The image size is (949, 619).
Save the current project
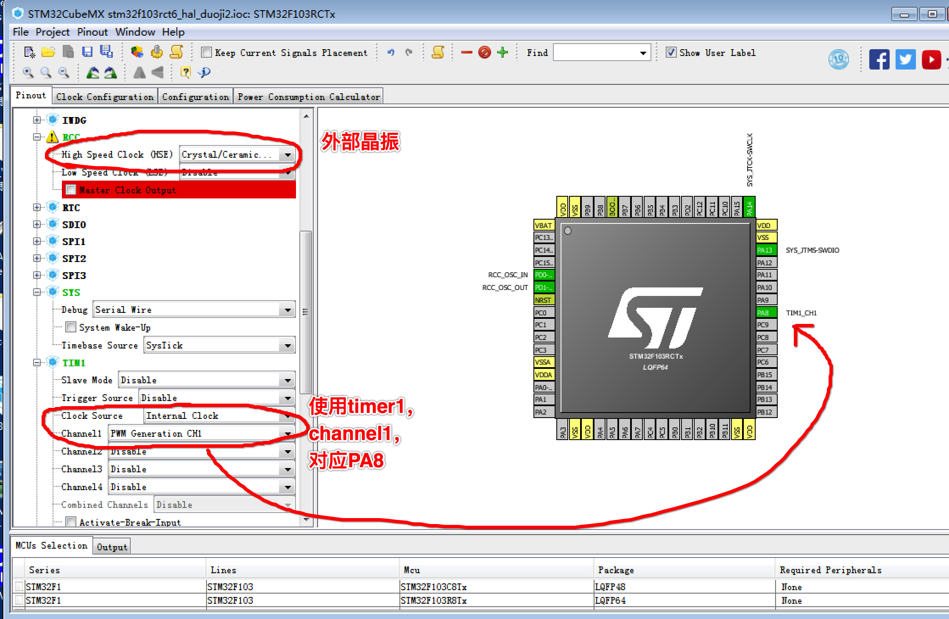coord(88,52)
